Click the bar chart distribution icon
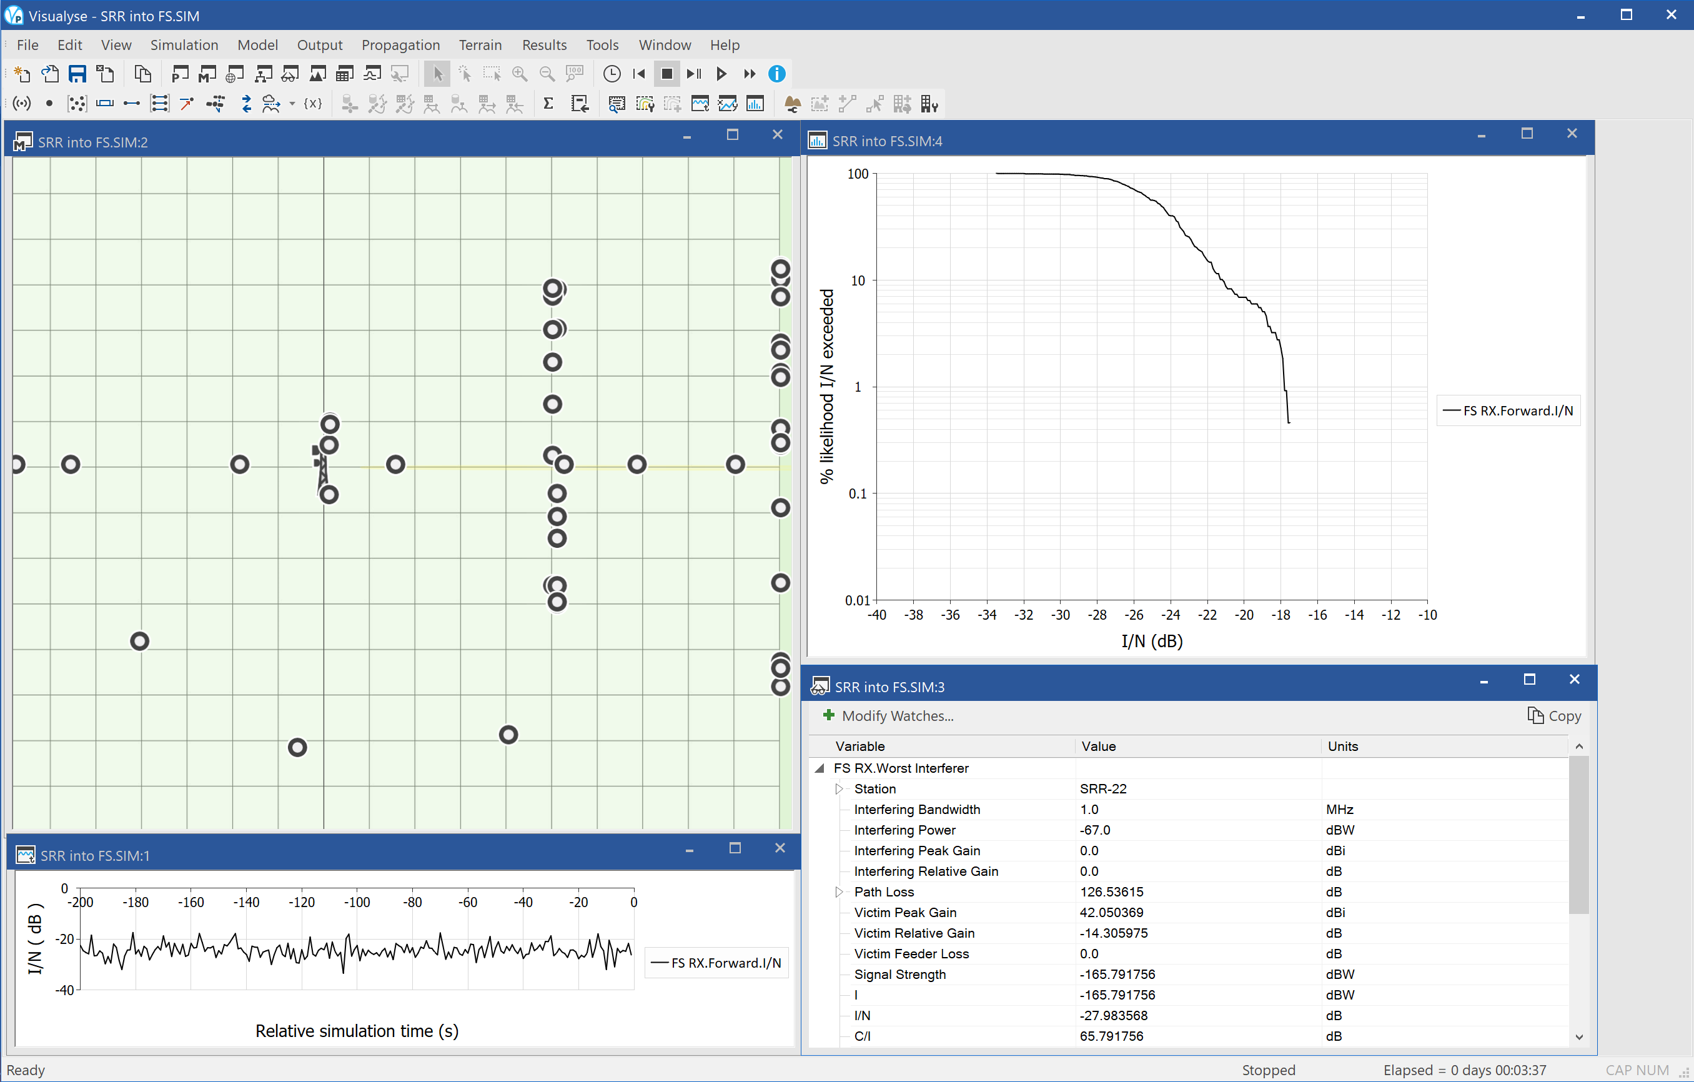 (755, 104)
